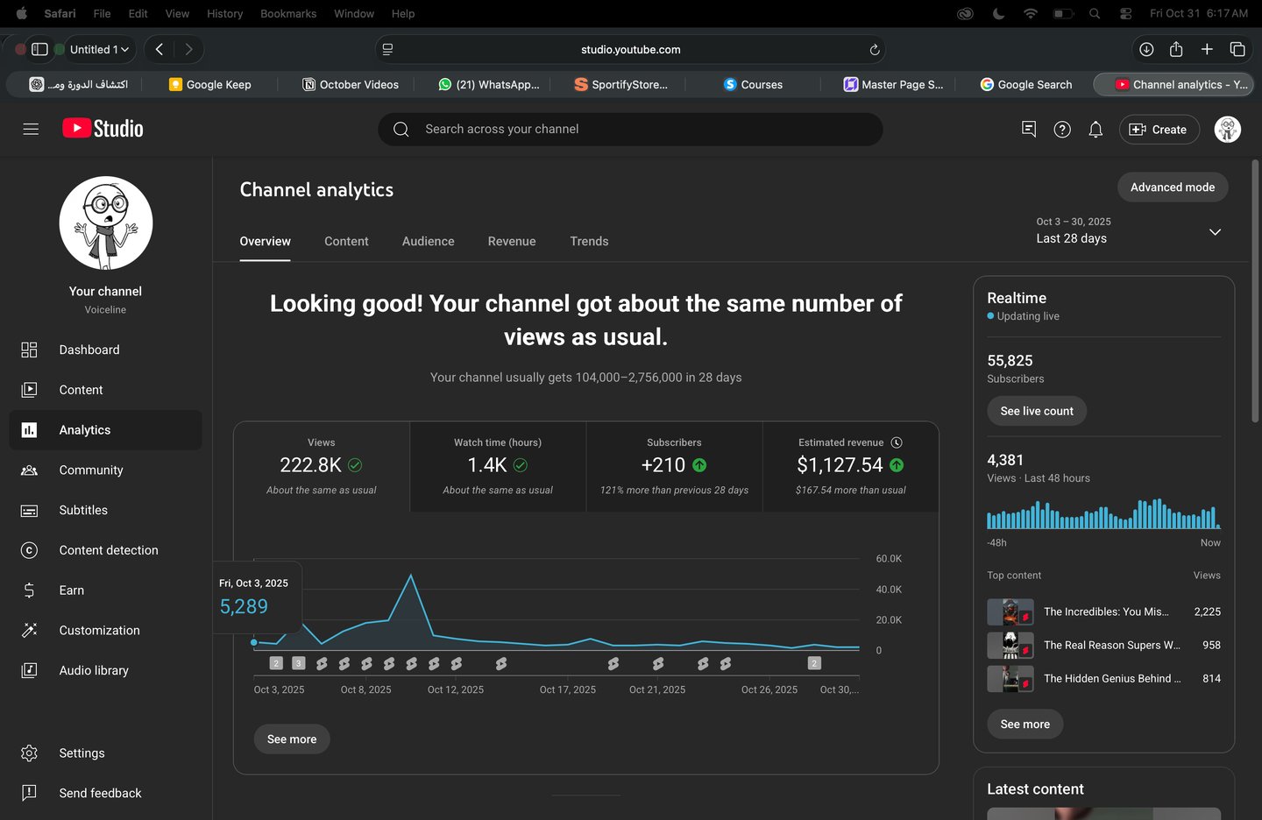Image resolution: width=1262 pixels, height=820 pixels.
Task: Switch to the Revenue analytics tab
Action: 512,241
